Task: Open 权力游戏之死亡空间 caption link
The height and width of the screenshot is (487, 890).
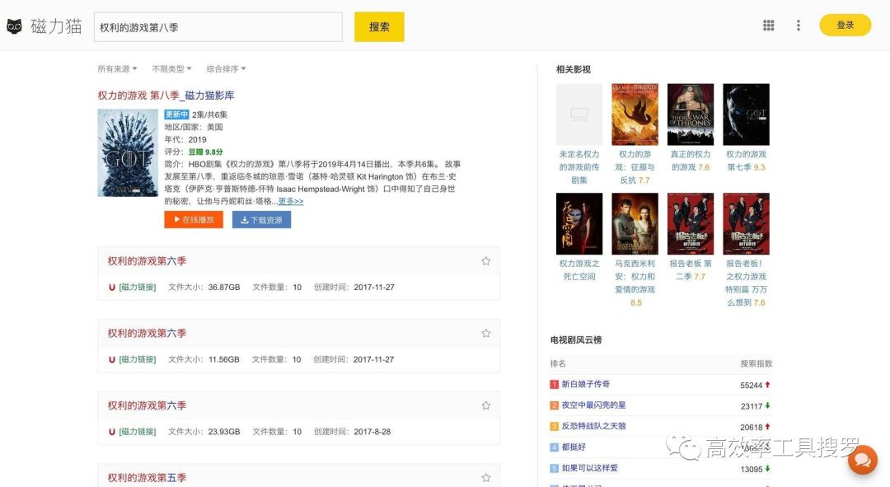Action: pos(579,269)
